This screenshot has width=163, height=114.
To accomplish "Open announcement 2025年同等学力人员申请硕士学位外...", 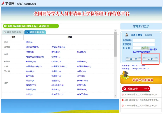I will pyautogui.click(x=142, y=95).
